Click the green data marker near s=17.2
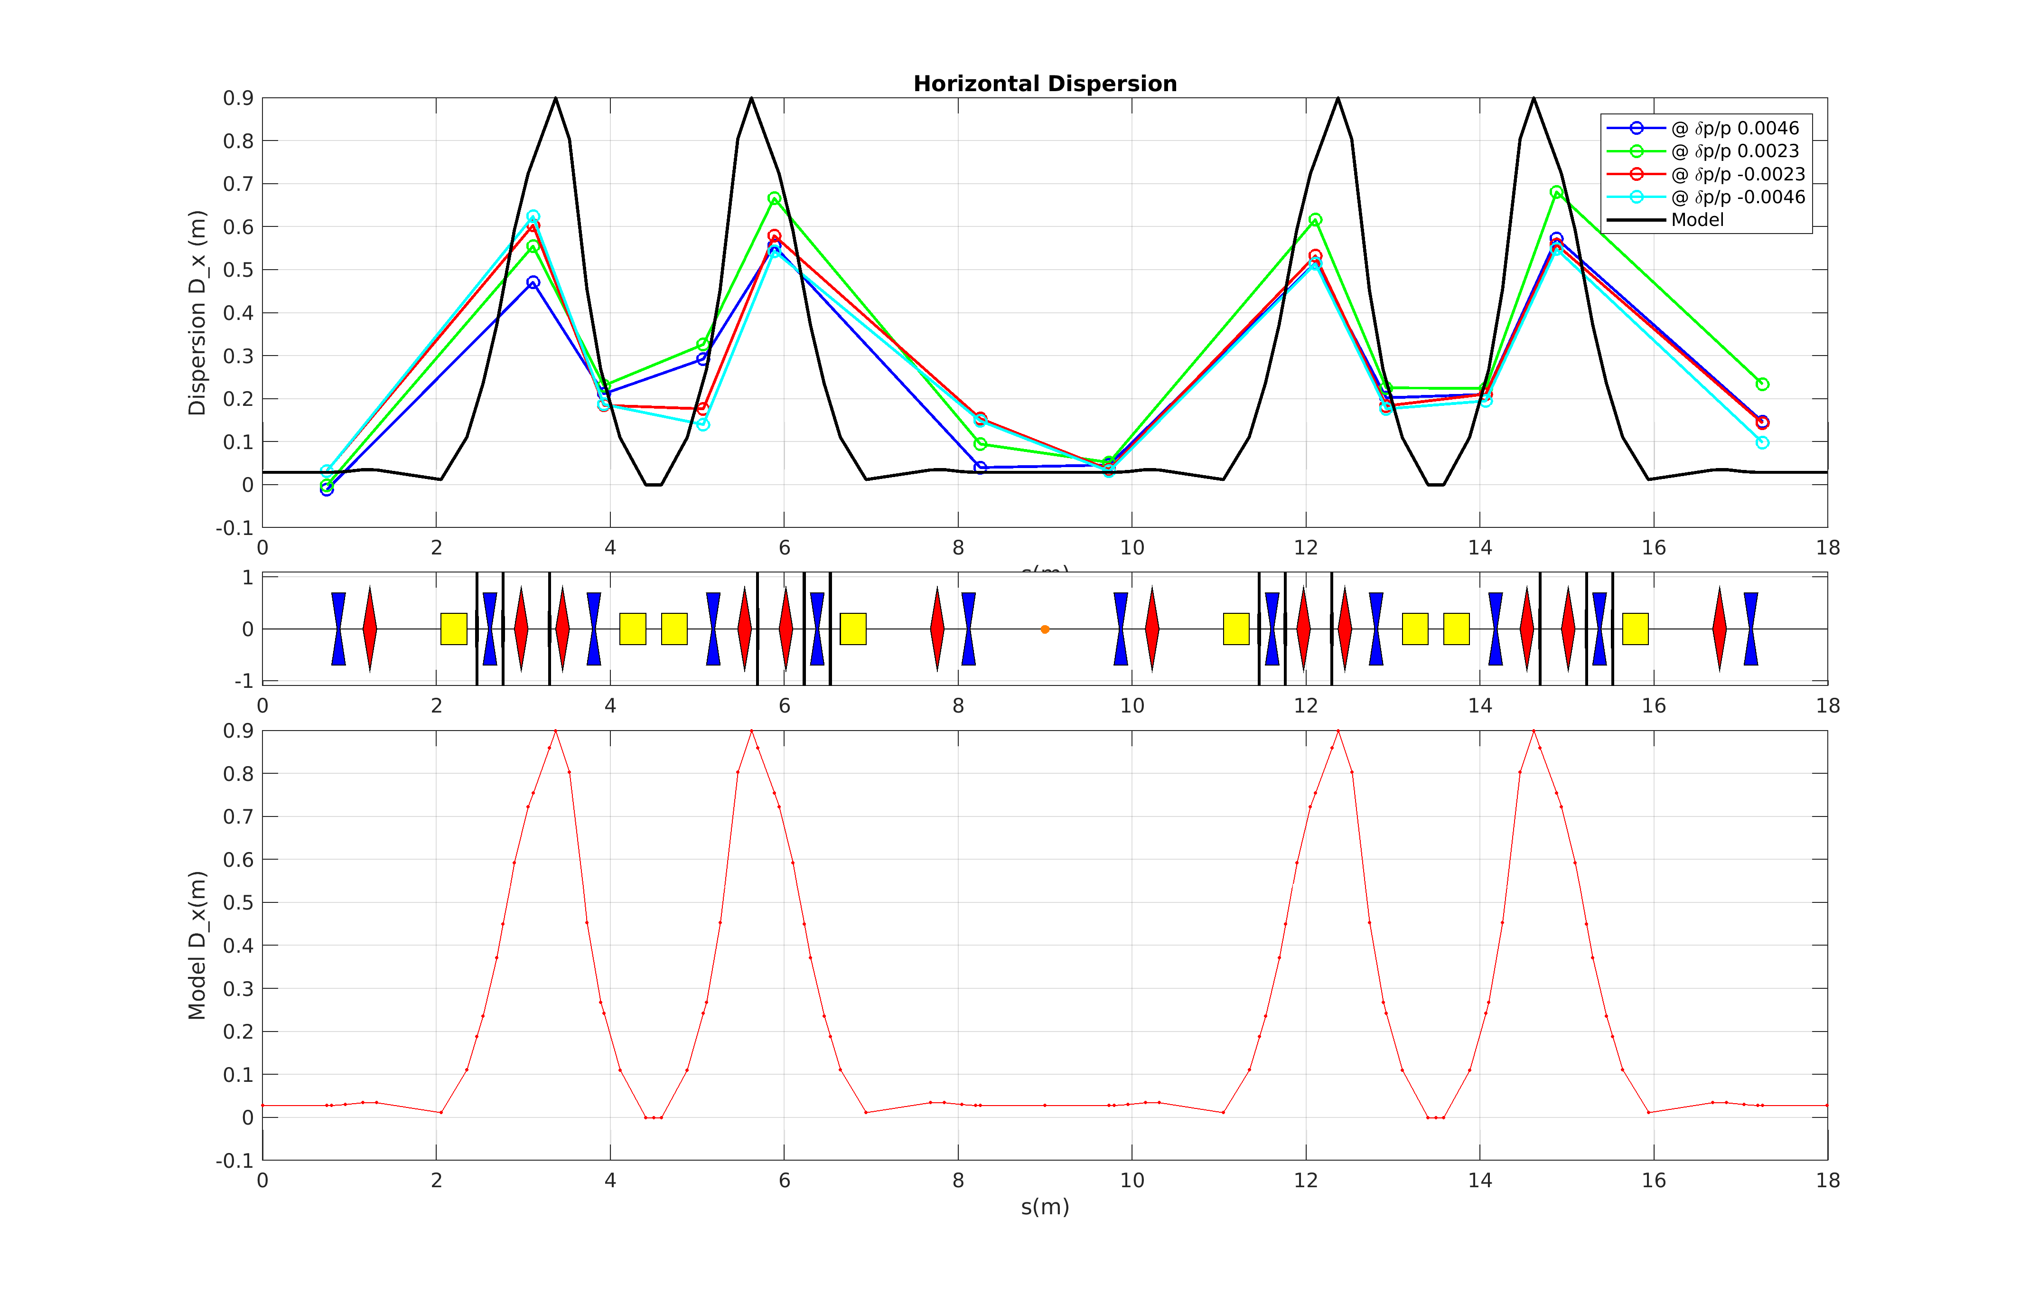2020x1304 pixels. (x=1762, y=385)
